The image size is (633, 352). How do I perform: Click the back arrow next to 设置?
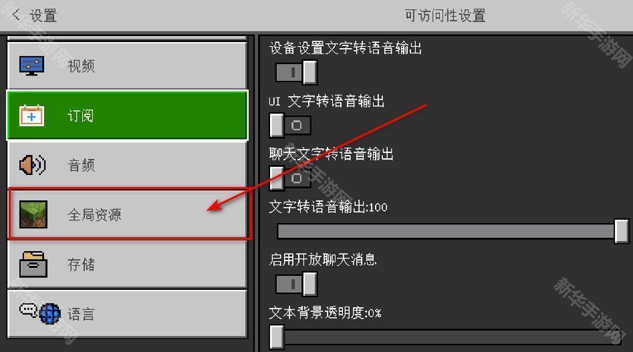point(16,15)
